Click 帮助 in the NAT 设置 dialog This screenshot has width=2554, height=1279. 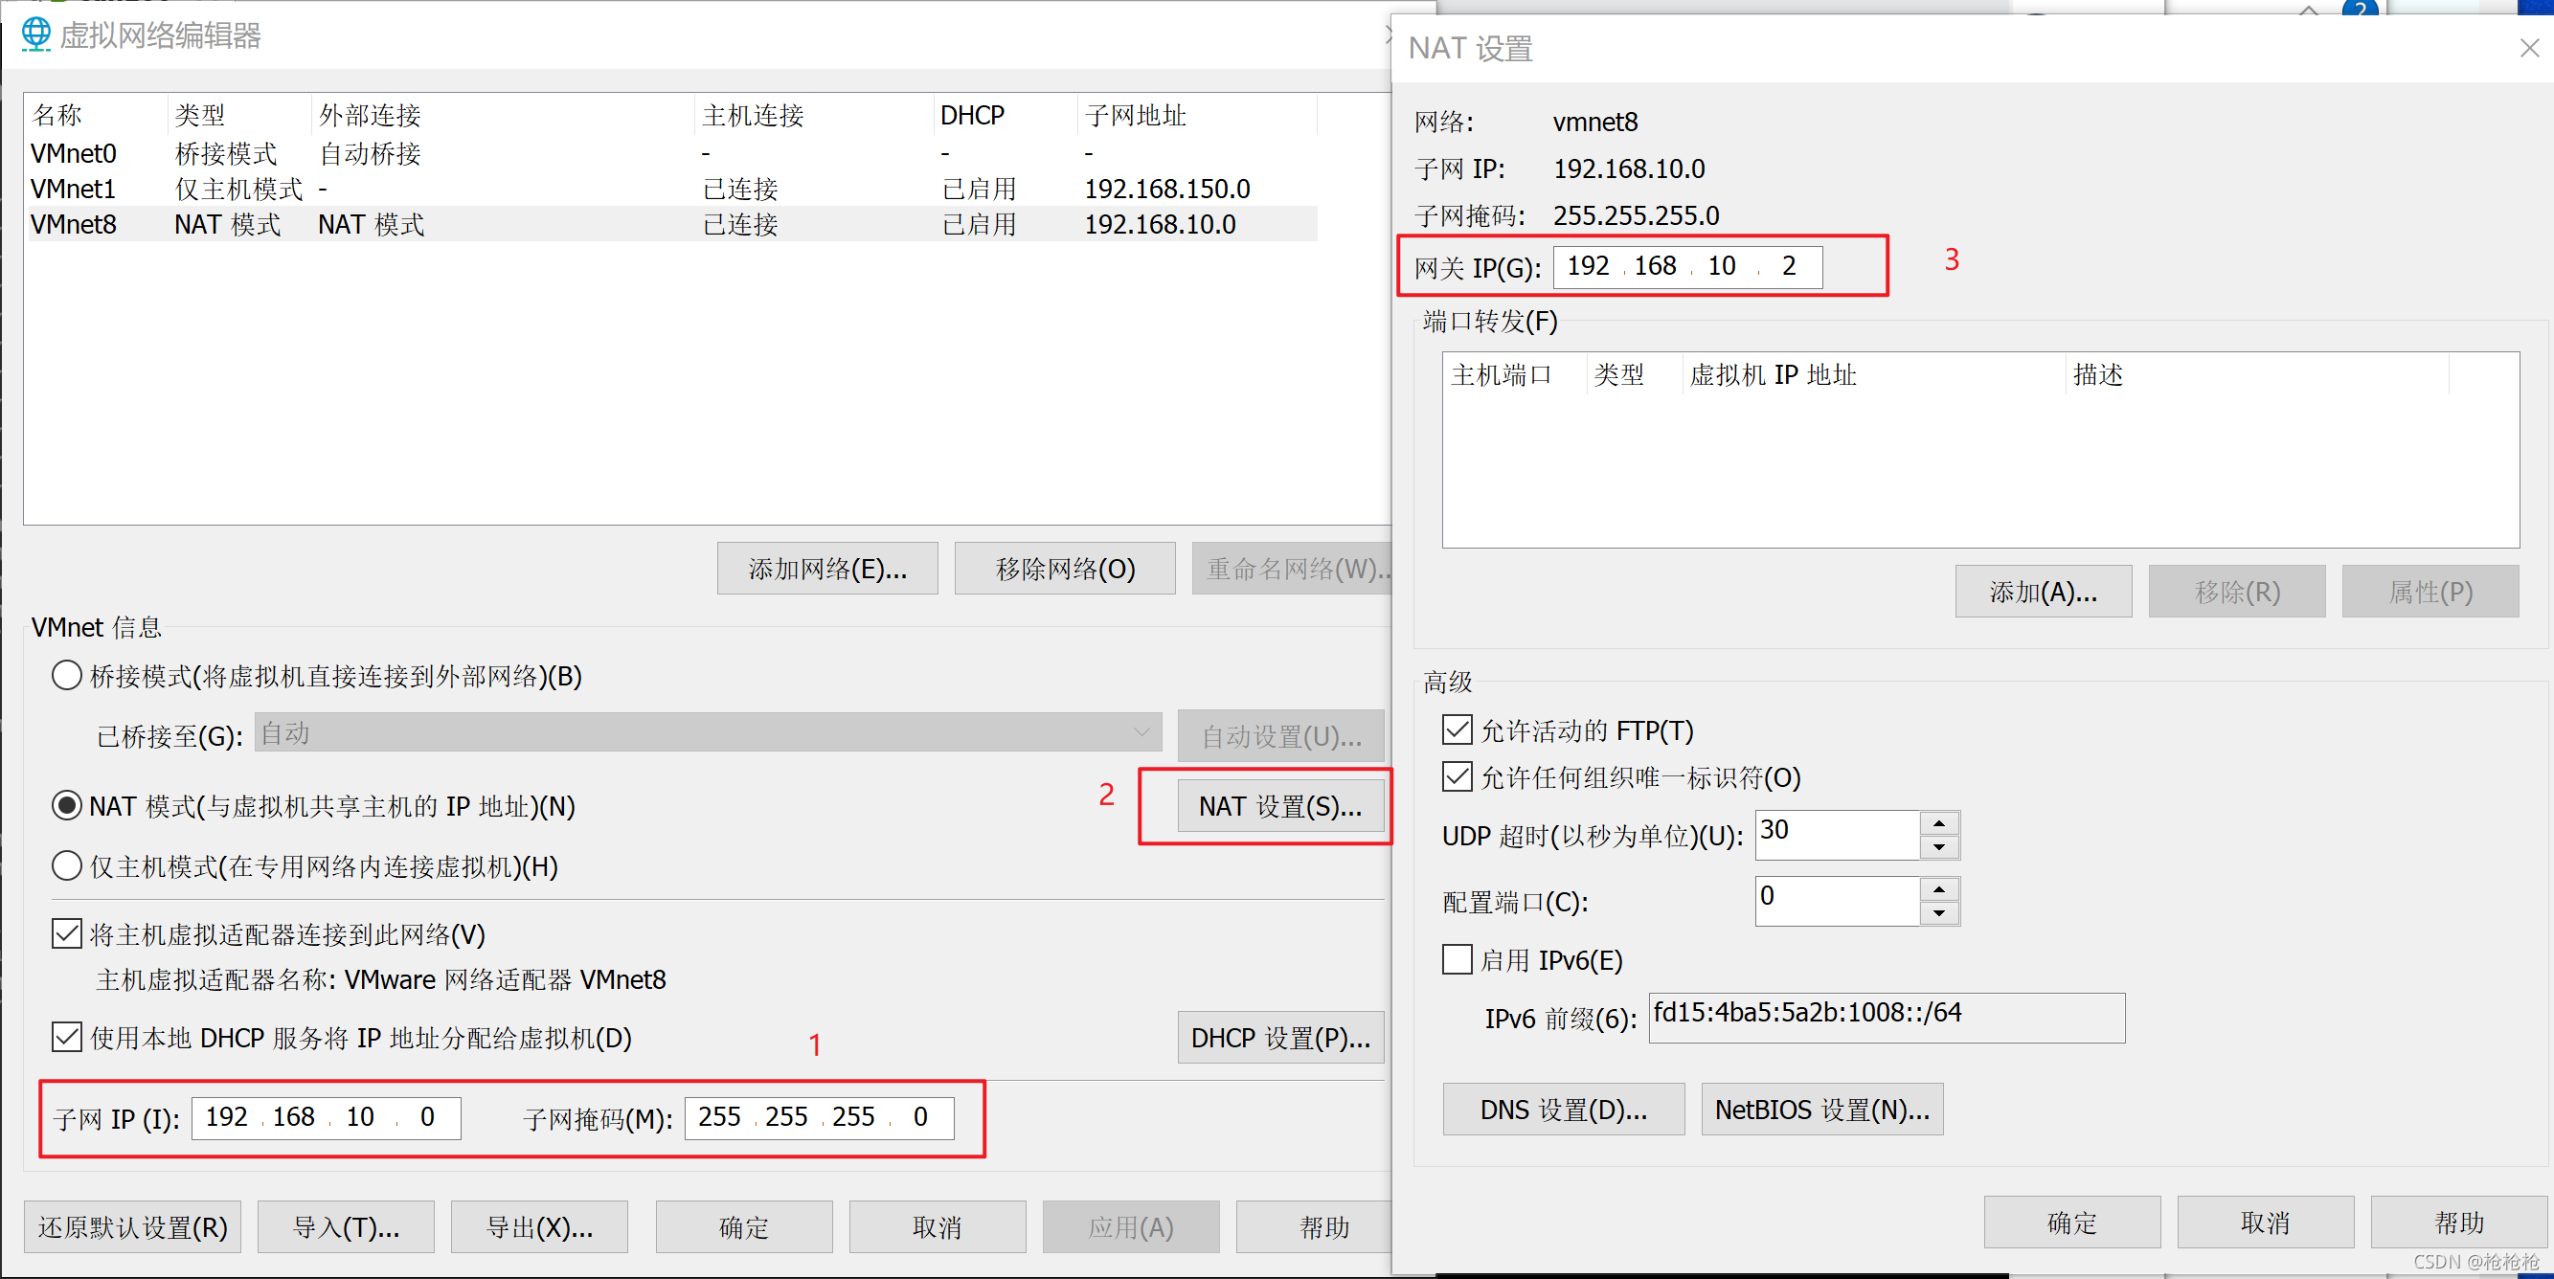pos(2459,1223)
